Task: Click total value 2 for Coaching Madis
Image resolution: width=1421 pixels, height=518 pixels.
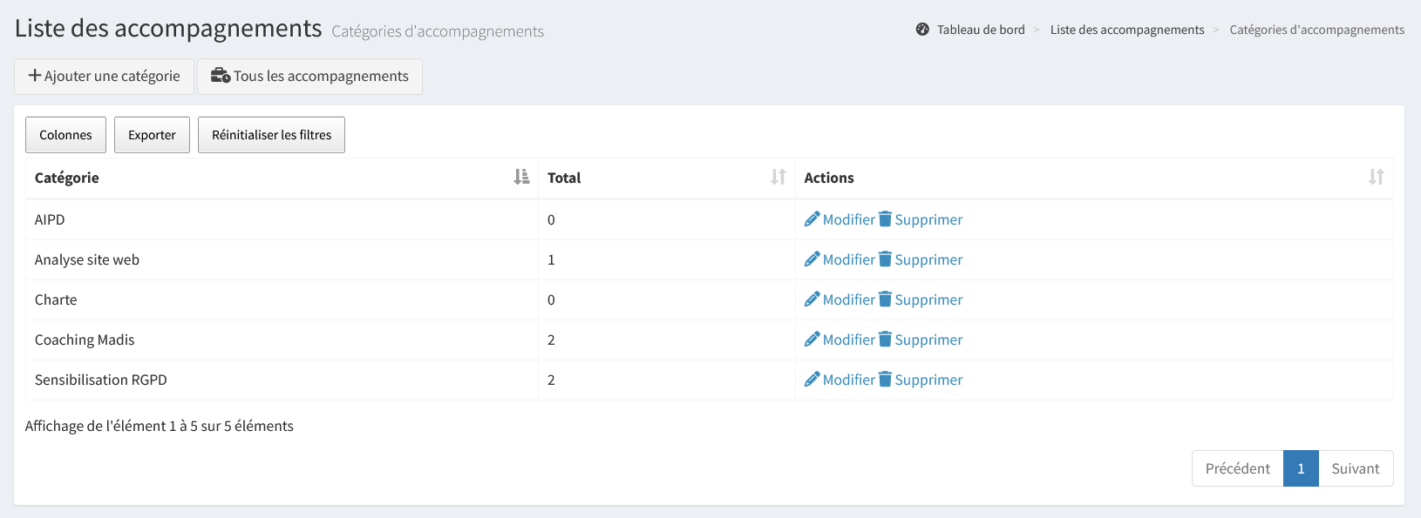Action: tap(551, 340)
